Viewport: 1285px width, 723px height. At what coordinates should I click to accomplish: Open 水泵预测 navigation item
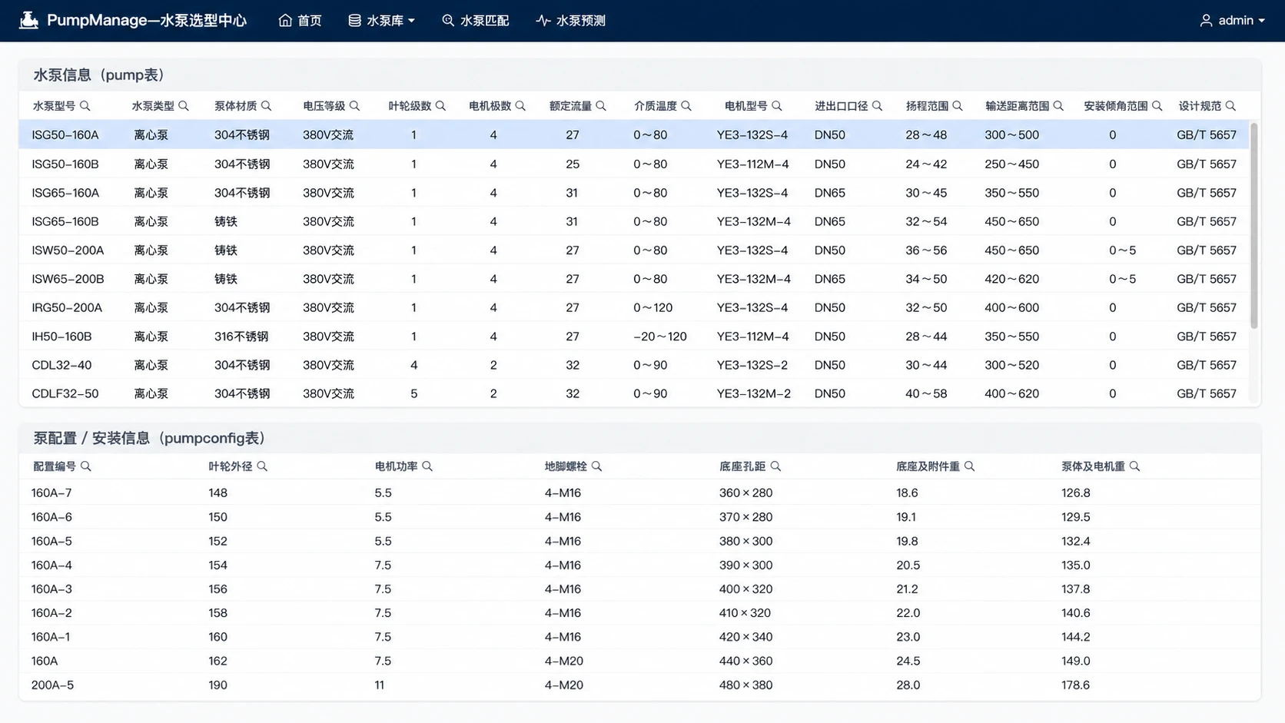tap(571, 21)
